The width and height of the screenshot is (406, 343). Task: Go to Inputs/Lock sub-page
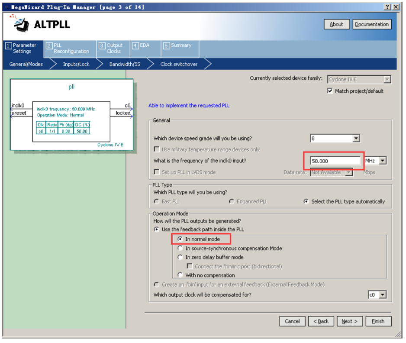pos(76,64)
